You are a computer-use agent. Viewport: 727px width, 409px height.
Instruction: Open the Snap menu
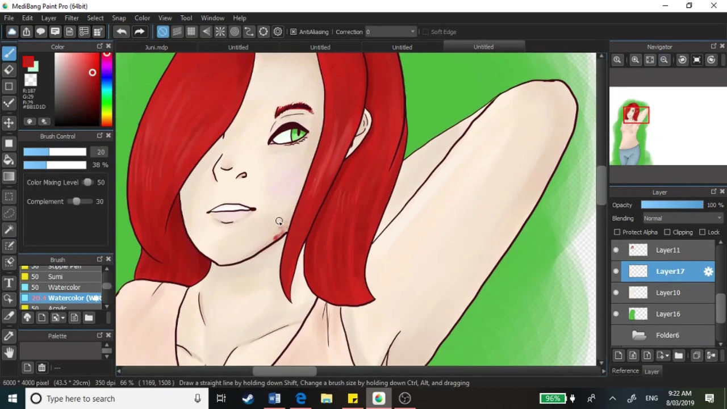click(x=119, y=18)
